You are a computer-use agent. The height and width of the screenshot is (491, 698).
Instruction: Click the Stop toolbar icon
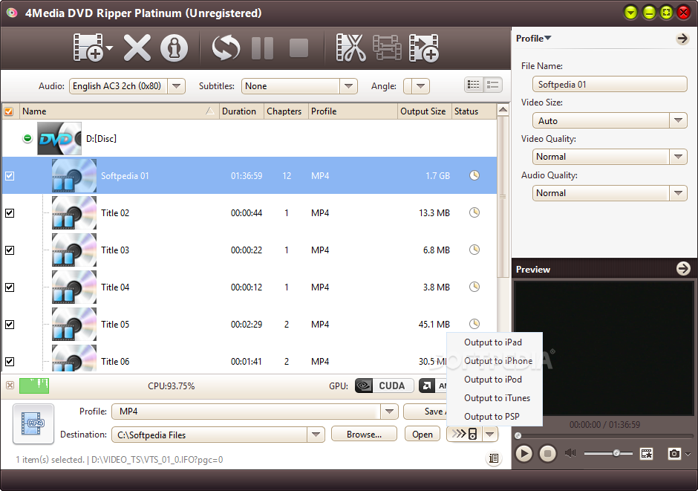click(x=299, y=48)
